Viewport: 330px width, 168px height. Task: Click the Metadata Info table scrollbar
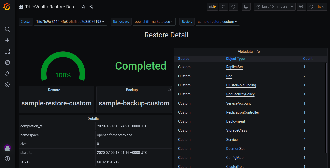click(326, 108)
